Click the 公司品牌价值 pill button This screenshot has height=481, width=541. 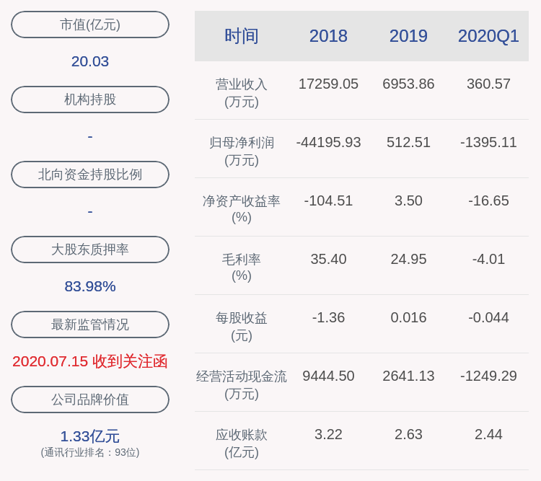point(90,400)
